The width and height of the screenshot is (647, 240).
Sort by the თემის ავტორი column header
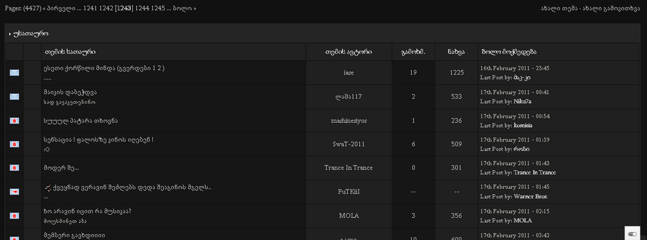point(349,52)
